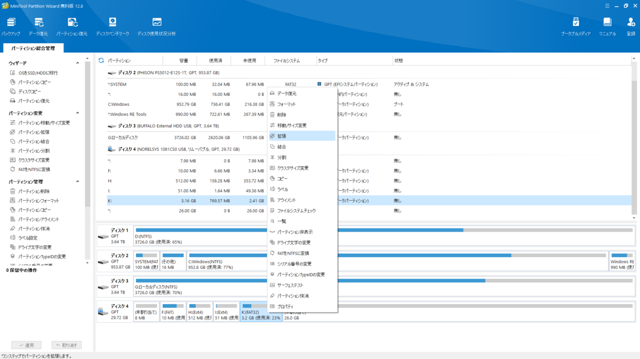Select 移動/サイズ変更 in the context menu
The width and height of the screenshot is (640, 359).
(302, 126)
